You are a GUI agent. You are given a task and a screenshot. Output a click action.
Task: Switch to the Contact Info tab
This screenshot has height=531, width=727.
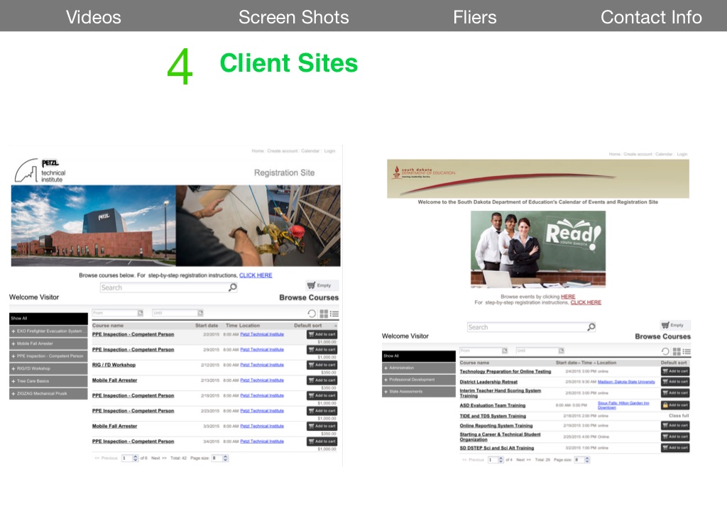[x=651, y=17]
